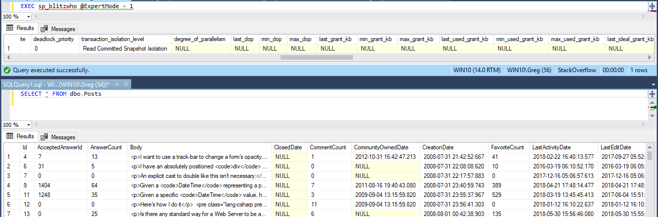Select the min_grant_kb column header
The height and width of the screenshot is (217, 658).
tap(378, 39)
